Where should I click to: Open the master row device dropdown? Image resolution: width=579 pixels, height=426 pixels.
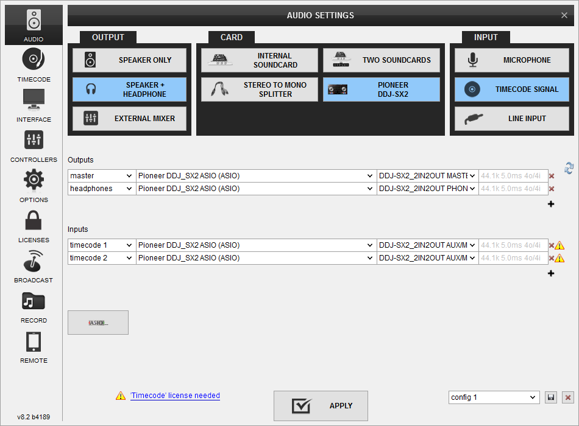256,176
